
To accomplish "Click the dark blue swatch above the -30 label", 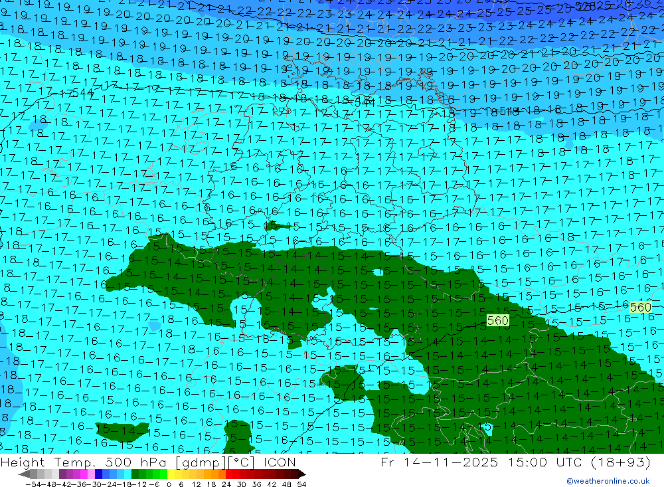I will (99, 474).
